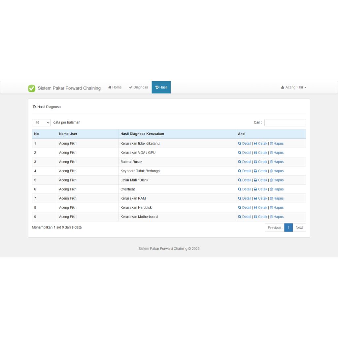Screen dimensions: 338x338
Task: Go to page 1 in pagination
Action: click(x=288, y=228)
